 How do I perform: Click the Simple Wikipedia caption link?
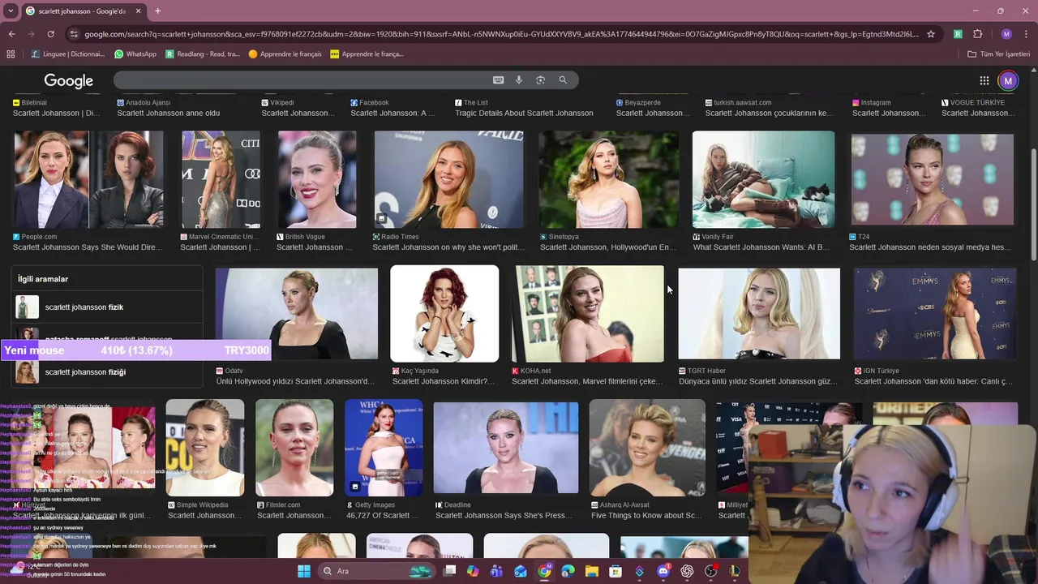pyautogui.click(x=204, y=515)
